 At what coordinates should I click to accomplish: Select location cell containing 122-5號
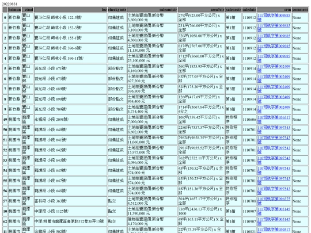71,17
